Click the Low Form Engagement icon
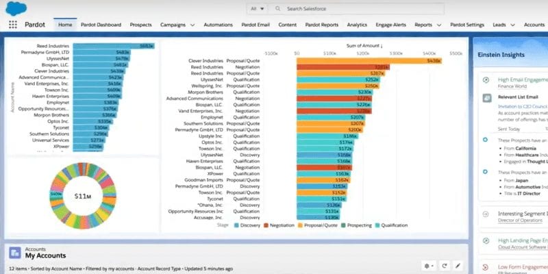 click(x=486, y=267)
